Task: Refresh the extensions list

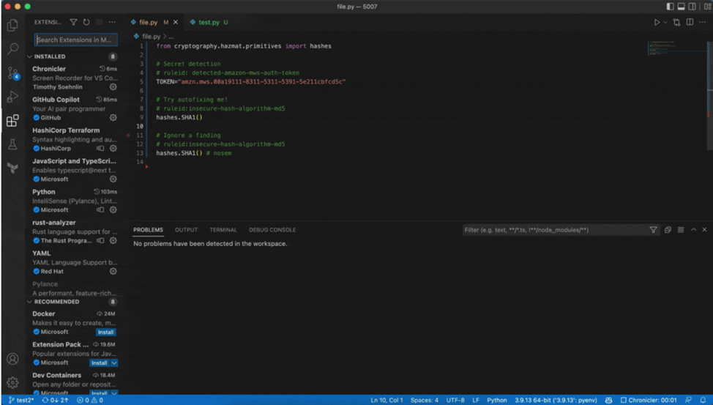Action: pos(86,23)
